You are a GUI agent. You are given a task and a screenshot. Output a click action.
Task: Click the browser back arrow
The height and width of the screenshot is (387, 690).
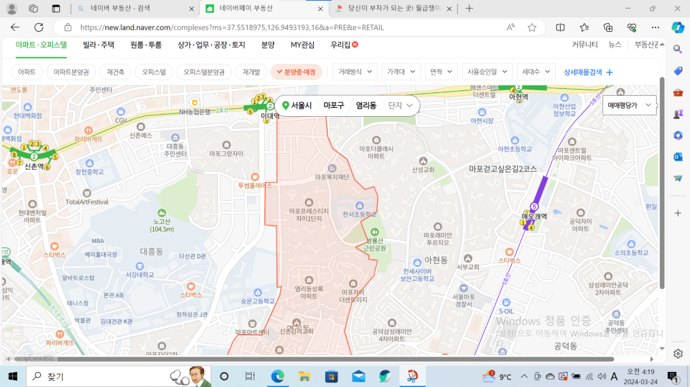click(15, 27)
